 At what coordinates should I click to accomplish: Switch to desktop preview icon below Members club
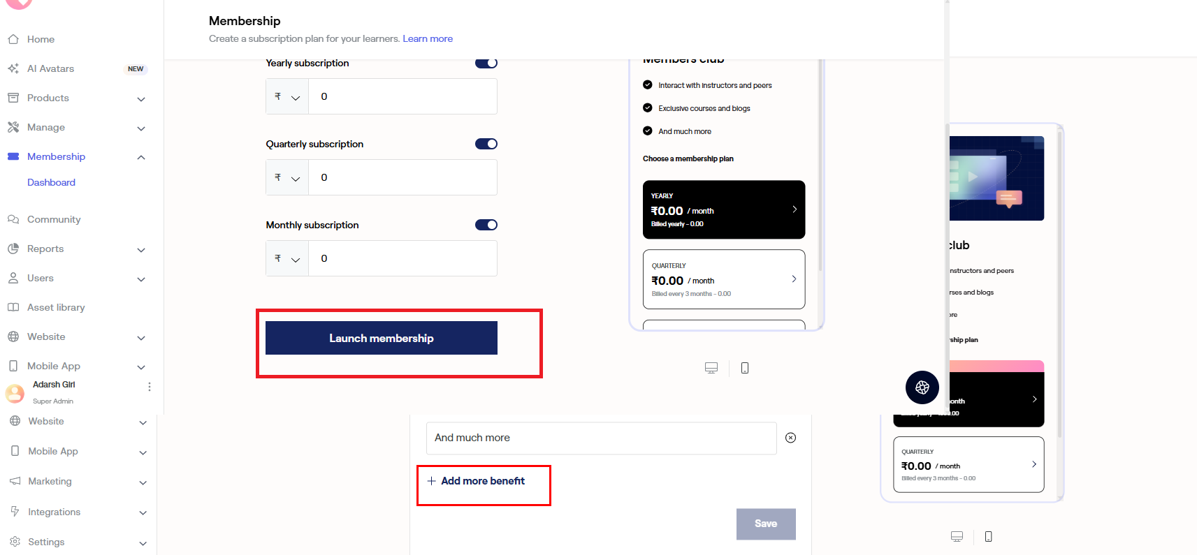[711, 368]
